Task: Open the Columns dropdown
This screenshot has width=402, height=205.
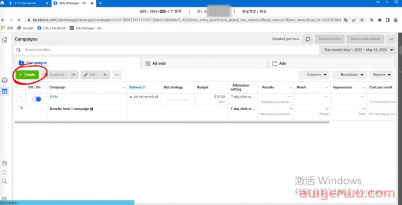Action: 314,75
